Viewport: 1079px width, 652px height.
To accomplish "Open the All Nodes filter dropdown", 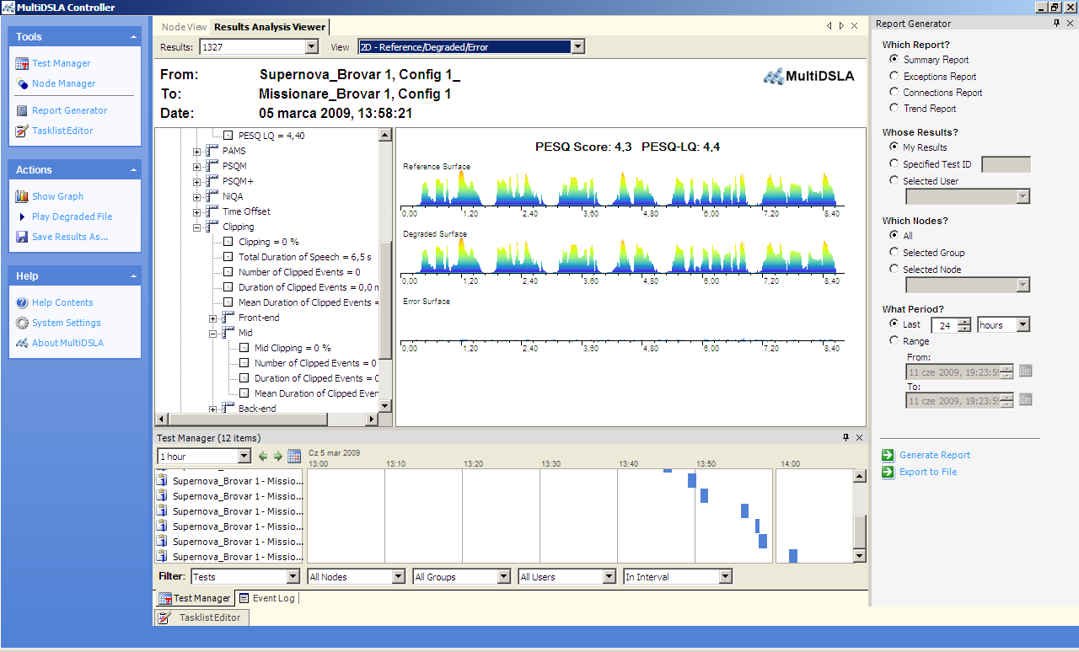I will point(399,577).
